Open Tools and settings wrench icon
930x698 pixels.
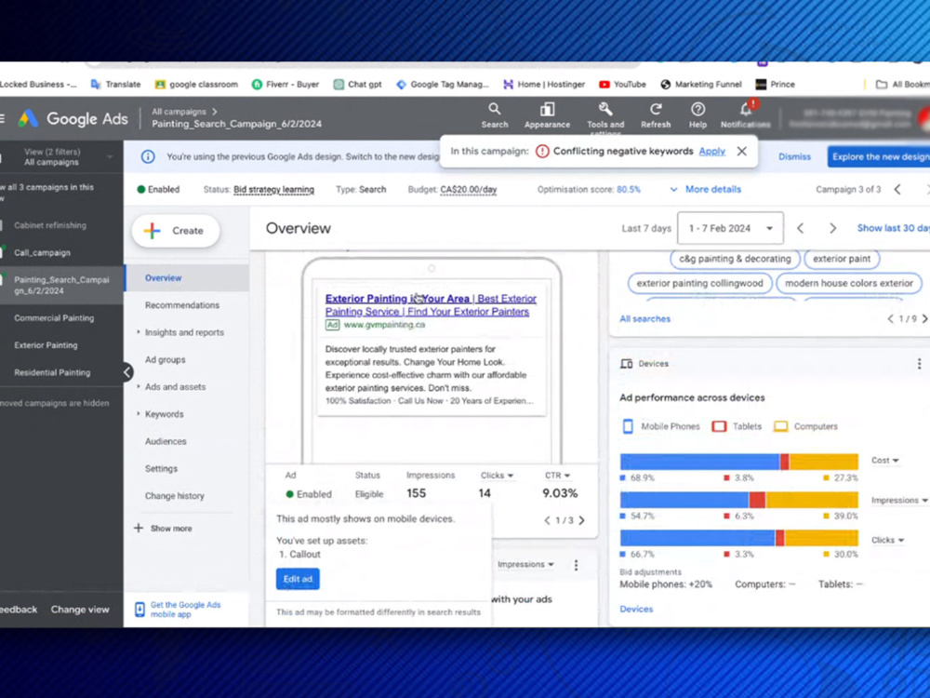tap(605, 115)
